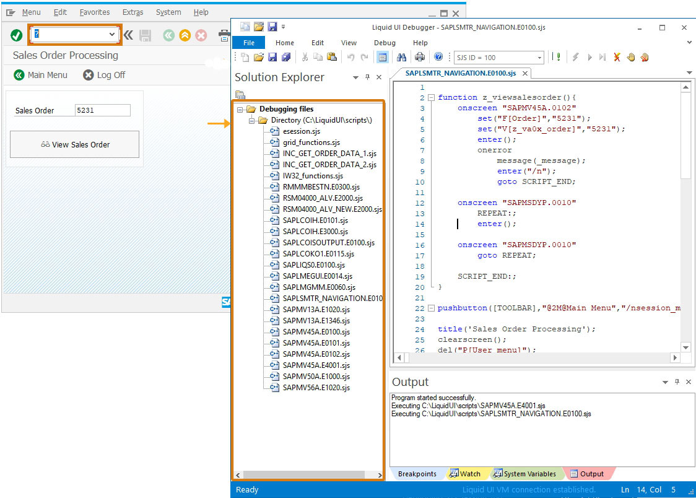Click the code editor vertical scrollbar
Image resolution: width=696 pixels, height=498 pixels.
[686, 217]
